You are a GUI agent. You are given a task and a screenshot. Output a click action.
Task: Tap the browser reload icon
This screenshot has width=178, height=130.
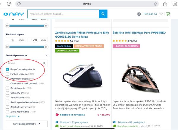tap(9, 4)
